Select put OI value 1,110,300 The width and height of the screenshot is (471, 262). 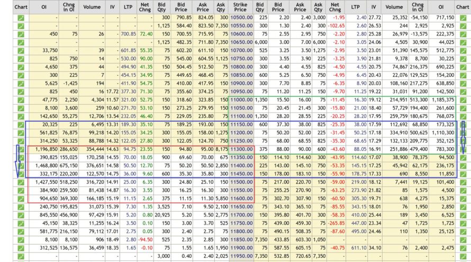click(443, 132)
